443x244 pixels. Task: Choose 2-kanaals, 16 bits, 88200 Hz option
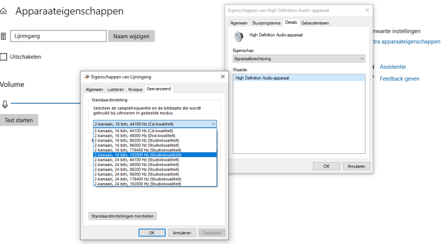pos(155,141)
